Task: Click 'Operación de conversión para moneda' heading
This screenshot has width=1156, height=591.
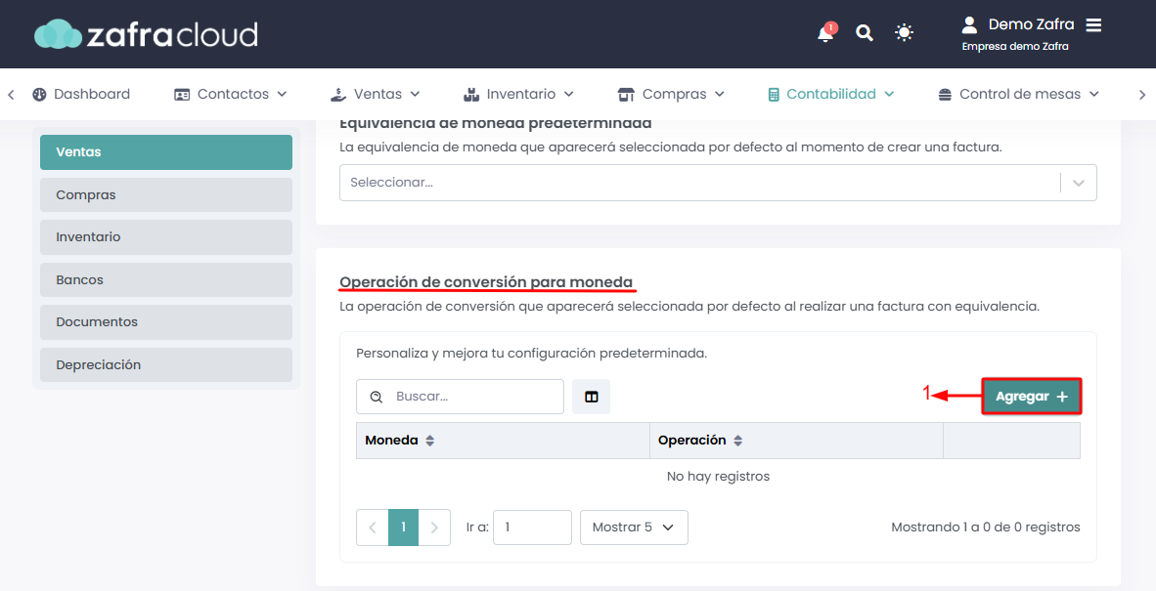Action: pos(486,282)
